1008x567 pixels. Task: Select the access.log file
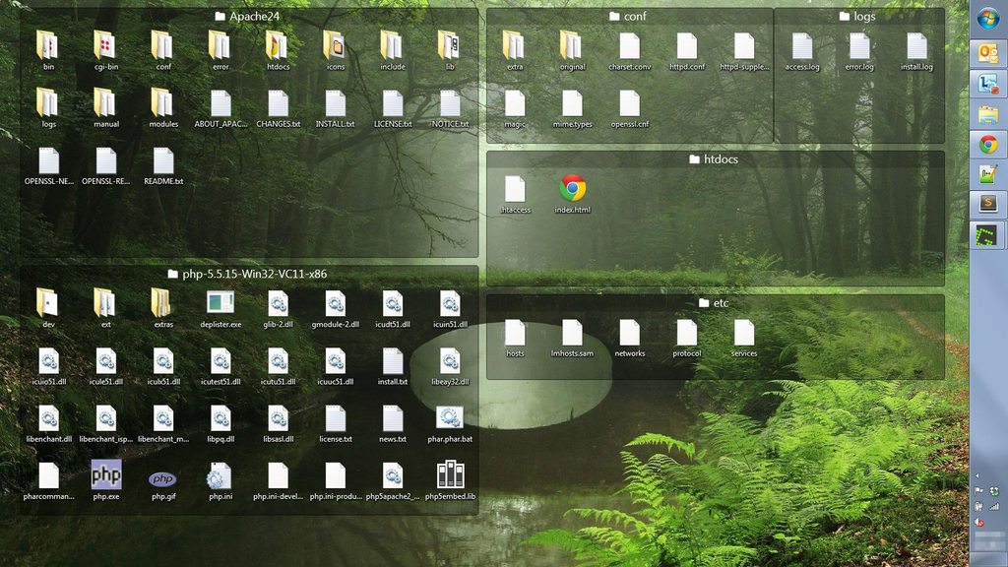pos(801,51)
